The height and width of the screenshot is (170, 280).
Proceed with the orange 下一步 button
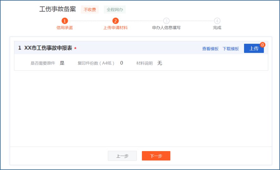tap(156, 156)
